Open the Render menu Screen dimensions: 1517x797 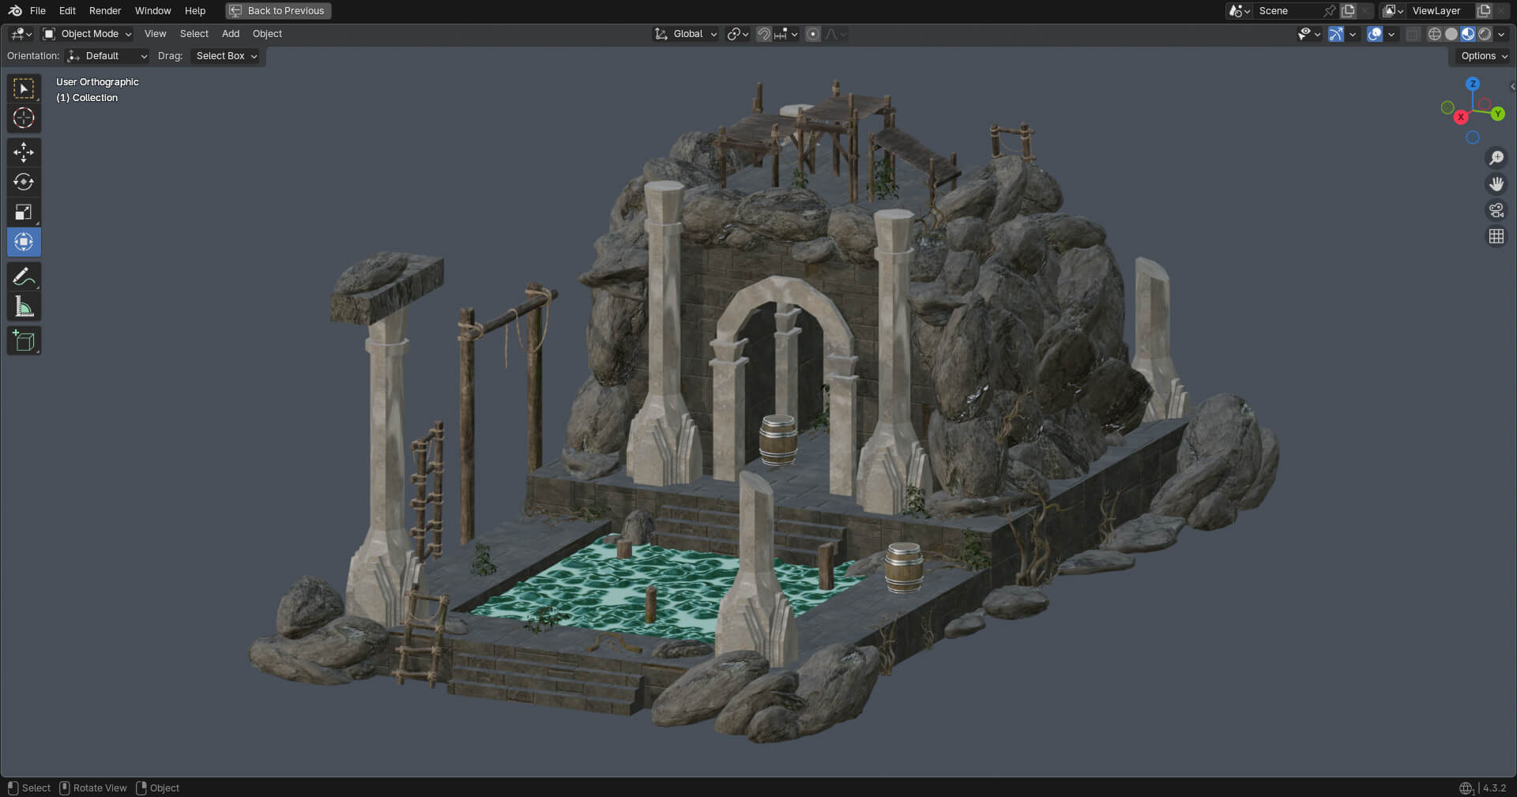105,11
